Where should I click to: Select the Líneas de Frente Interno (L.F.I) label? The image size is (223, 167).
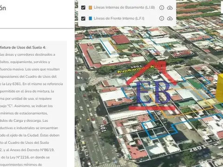click(x=119, y=19)
